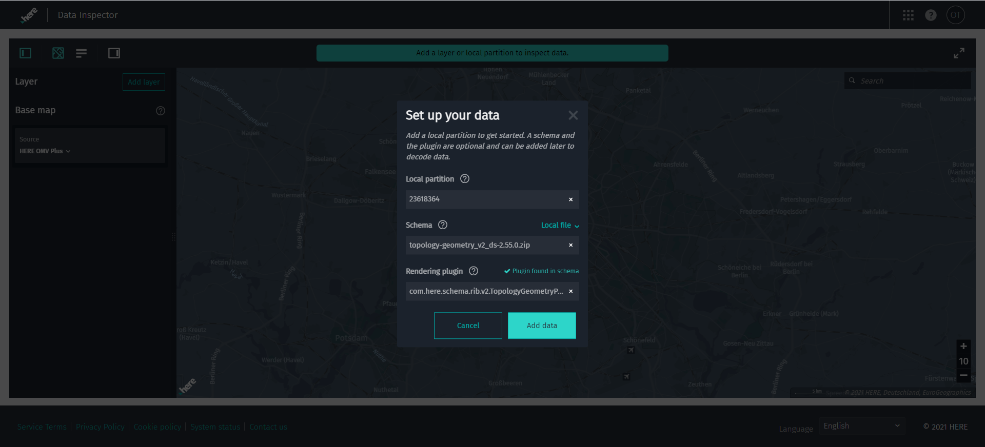Toggle the log lines panel icon
The image size is (985, 447).
(x=81, y=53)
